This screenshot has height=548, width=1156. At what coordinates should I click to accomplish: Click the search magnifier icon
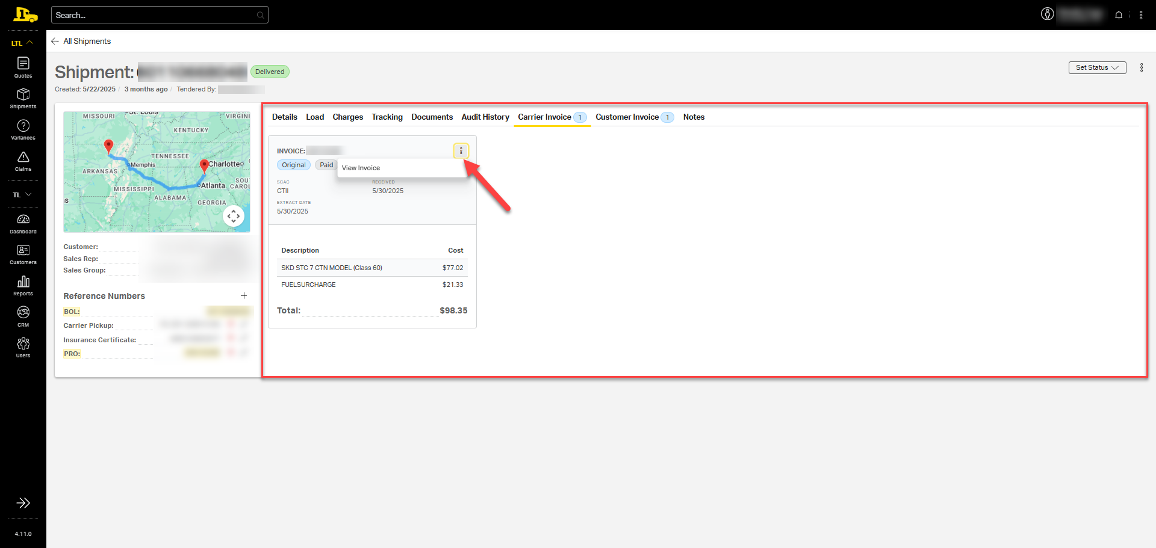pos(260,15)
